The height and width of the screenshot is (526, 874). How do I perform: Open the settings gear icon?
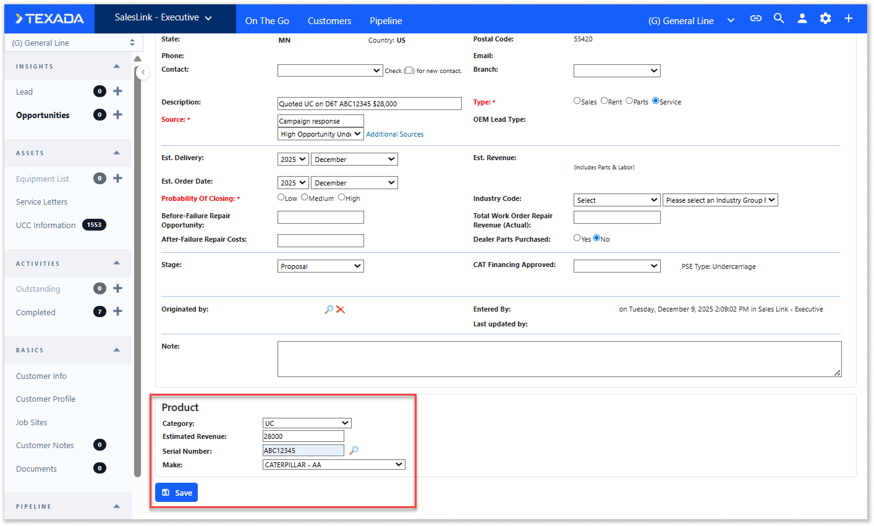(x=825, y=19)
